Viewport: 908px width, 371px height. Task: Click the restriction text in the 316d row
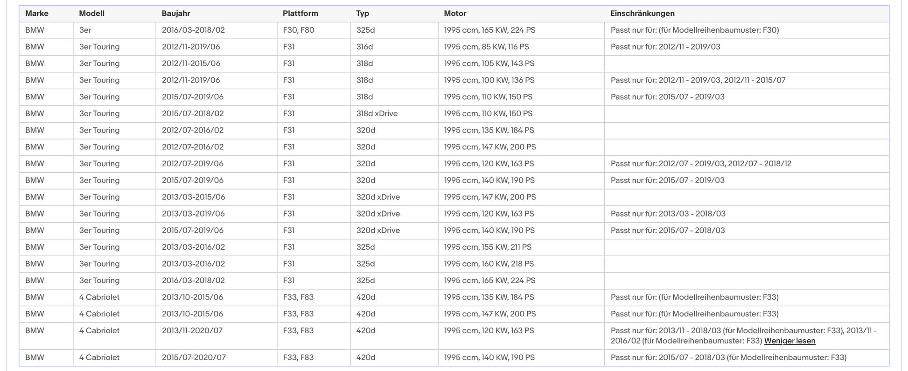pos(665,47)
